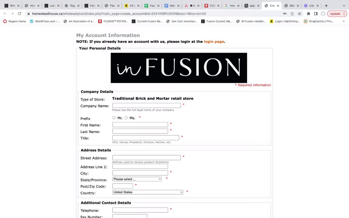This screenshot has width=349, height=218.
Task: Follow the login page link
Action: (x=214, y=41)
